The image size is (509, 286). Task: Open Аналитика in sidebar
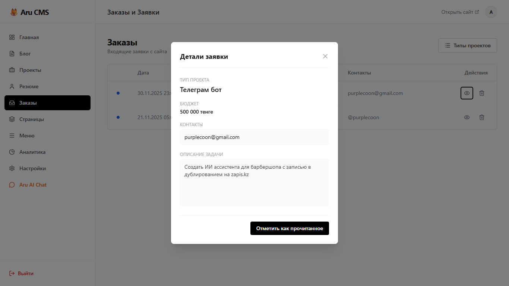tap(32, 152)
